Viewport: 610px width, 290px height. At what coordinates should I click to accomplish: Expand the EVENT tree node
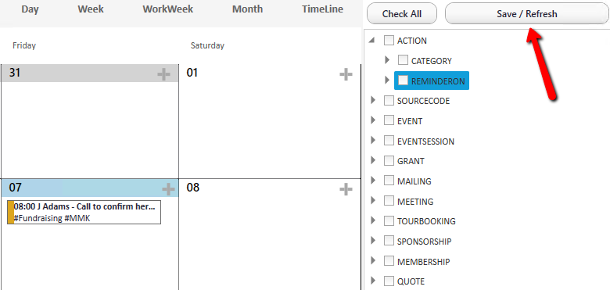(373, 120)
